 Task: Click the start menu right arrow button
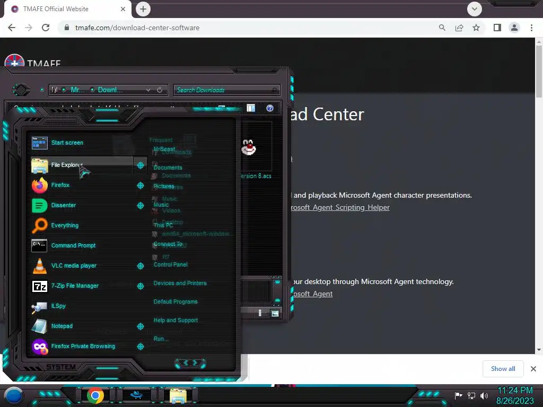pos(195,362)
